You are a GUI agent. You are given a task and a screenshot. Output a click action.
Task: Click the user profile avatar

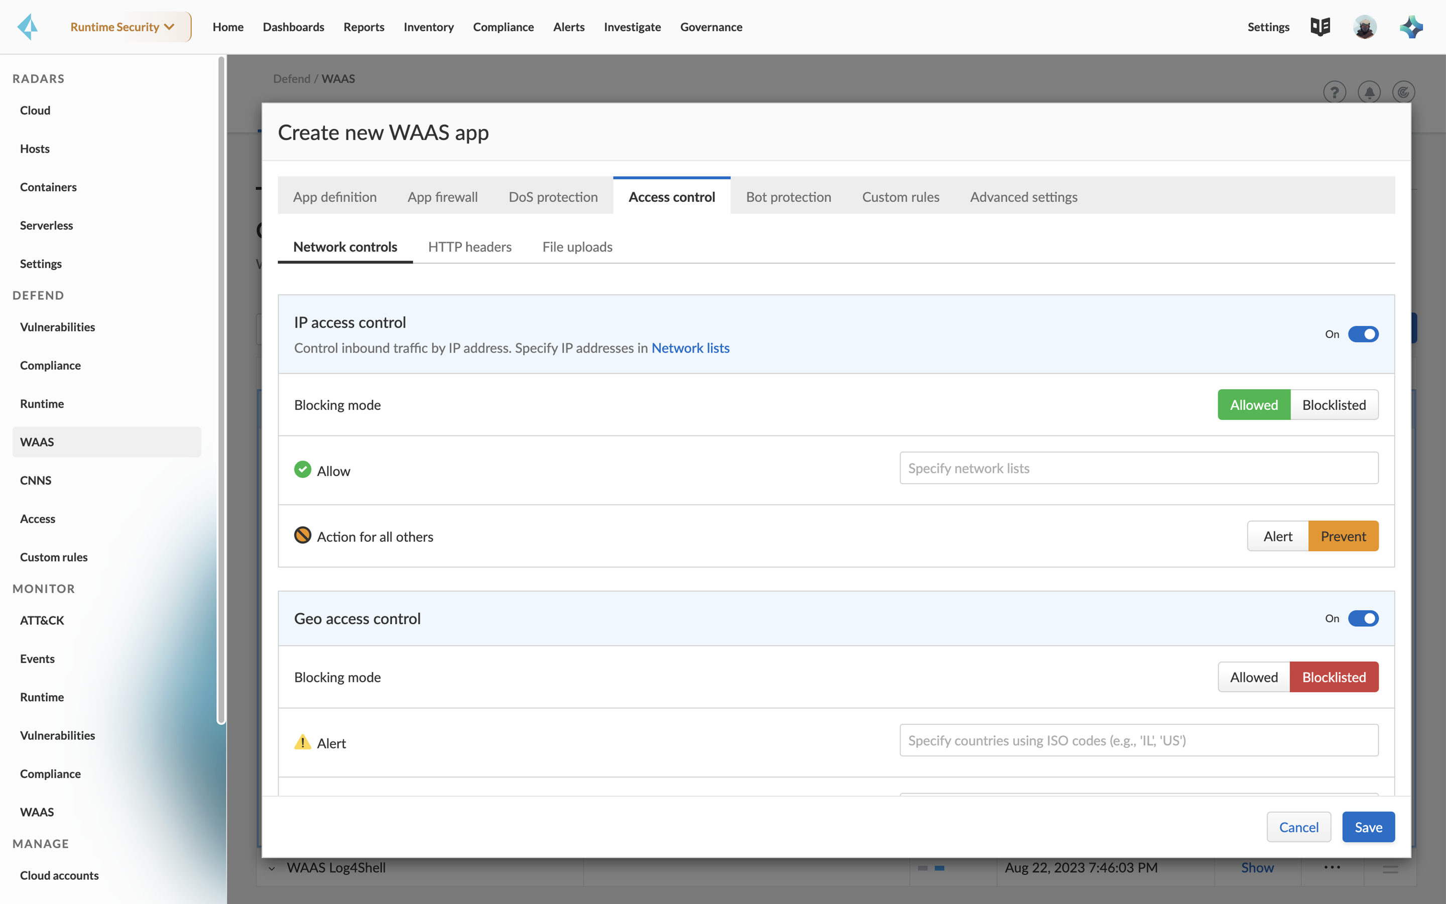[1365, 27]
